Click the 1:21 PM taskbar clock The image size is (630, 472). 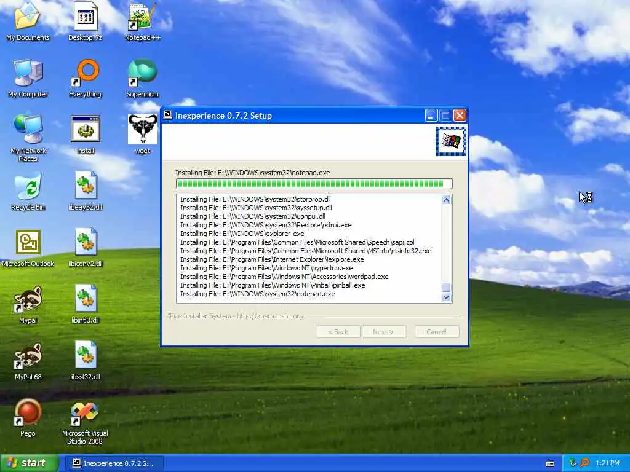tap(607, 463)
